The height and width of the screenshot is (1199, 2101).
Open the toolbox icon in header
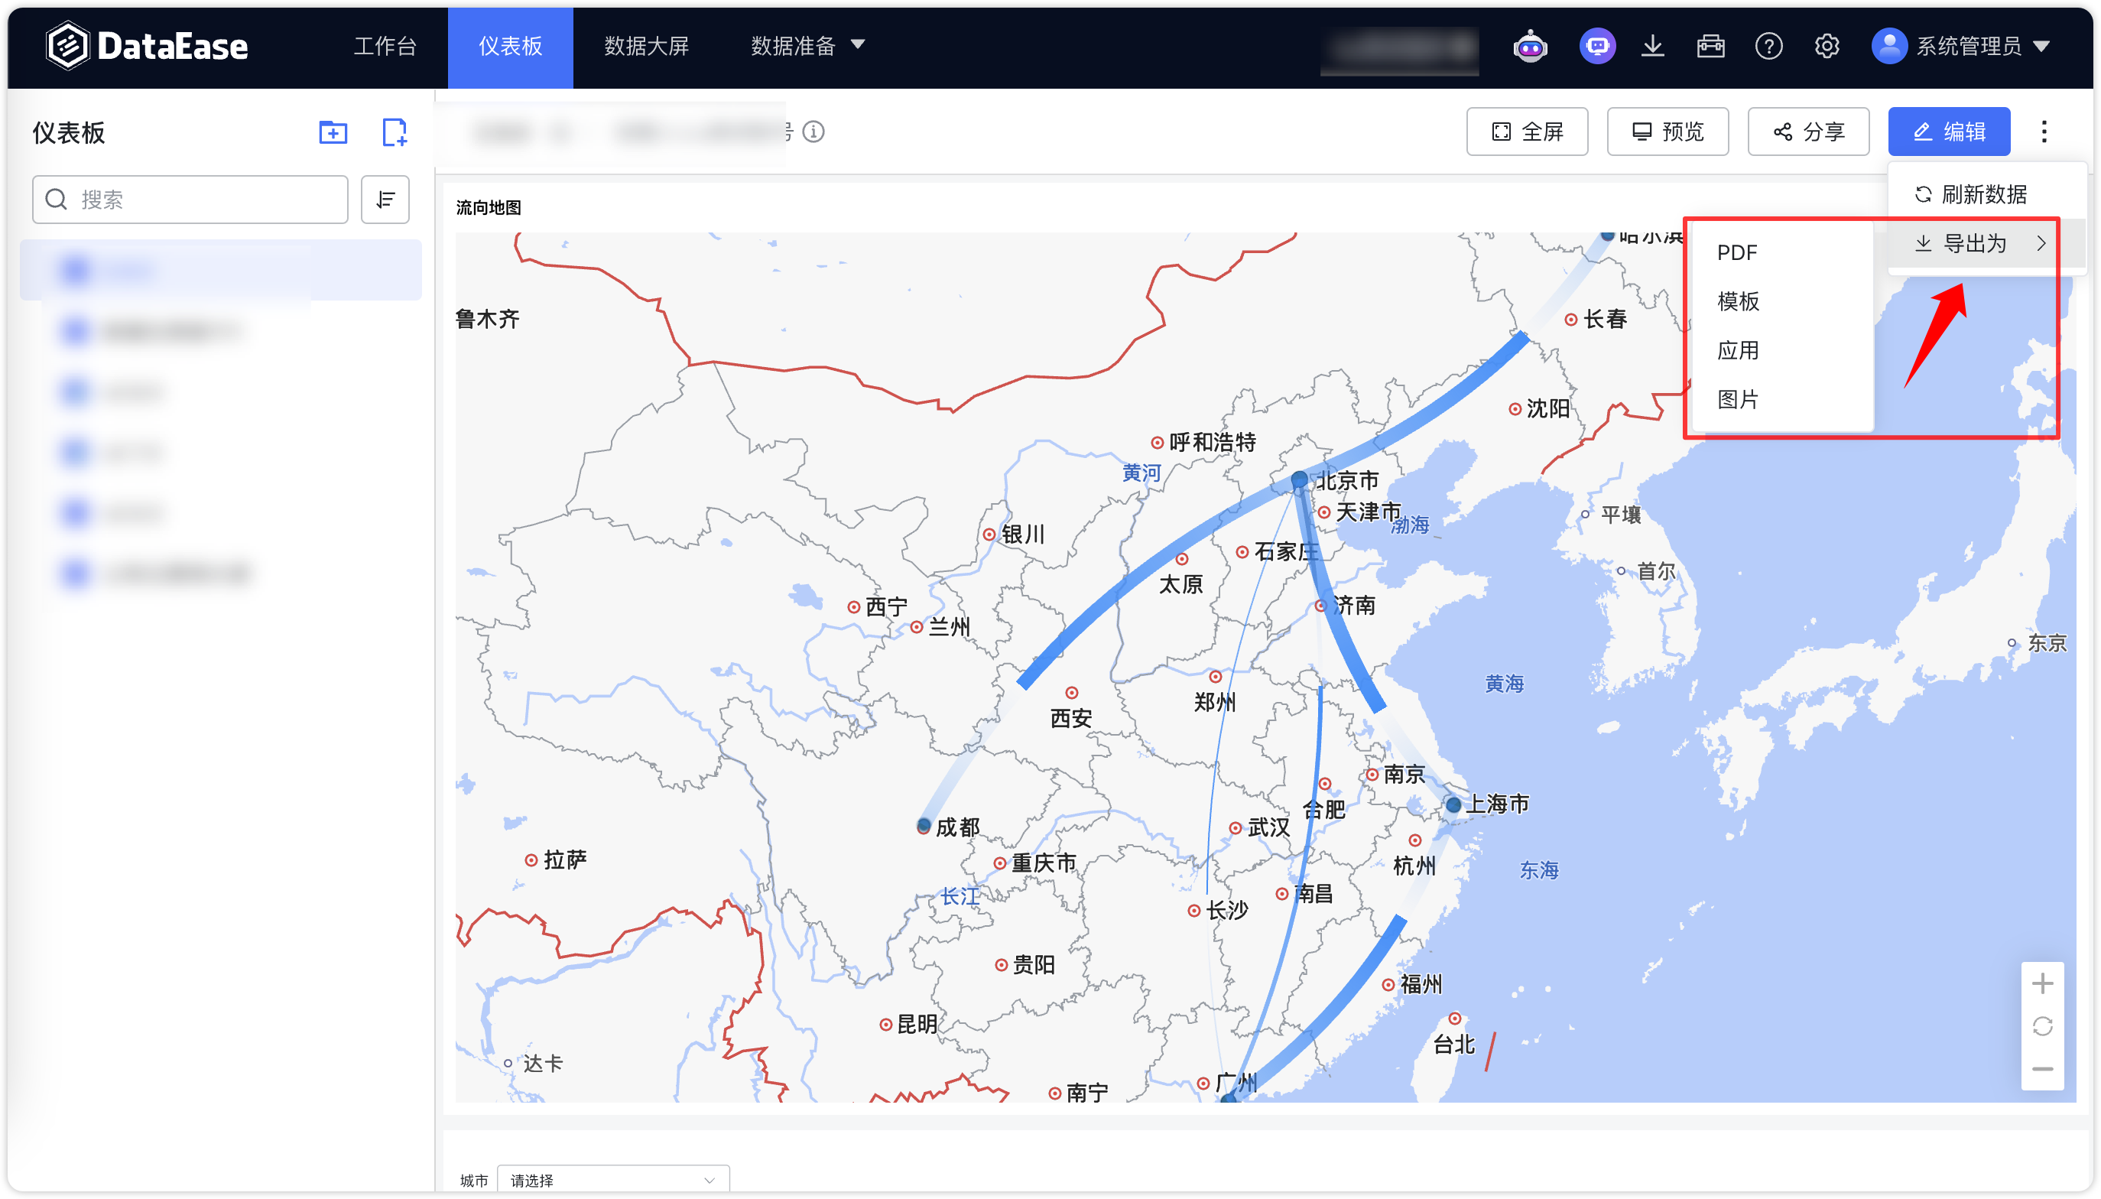click(x=1711, y=46)
